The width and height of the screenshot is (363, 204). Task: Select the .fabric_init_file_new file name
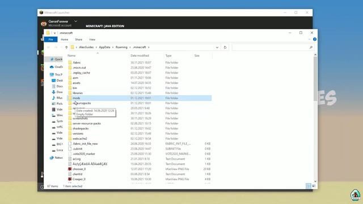[x=85, y=143]
